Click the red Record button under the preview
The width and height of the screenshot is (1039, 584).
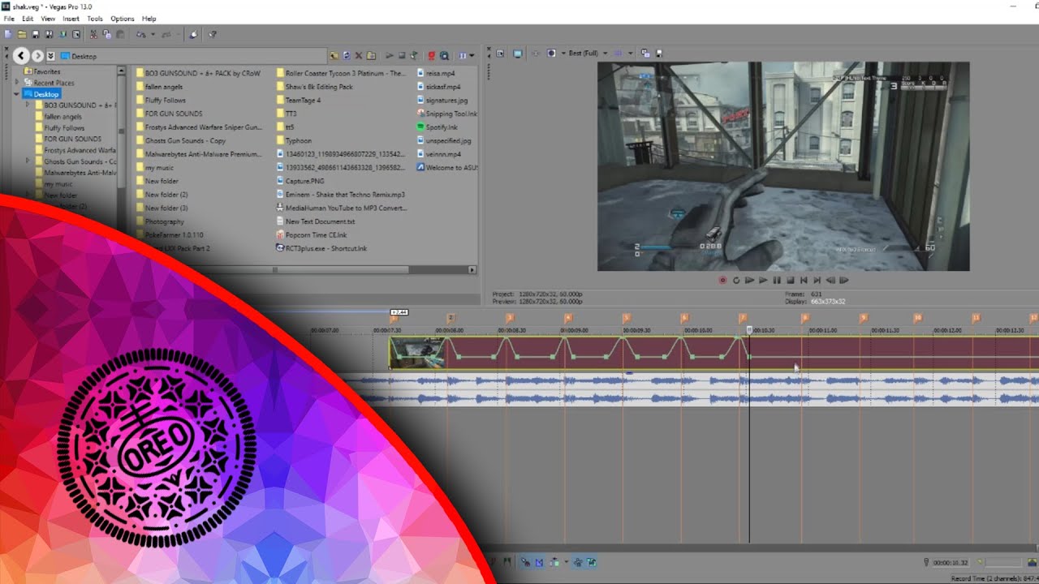click(x=722, y=280)
